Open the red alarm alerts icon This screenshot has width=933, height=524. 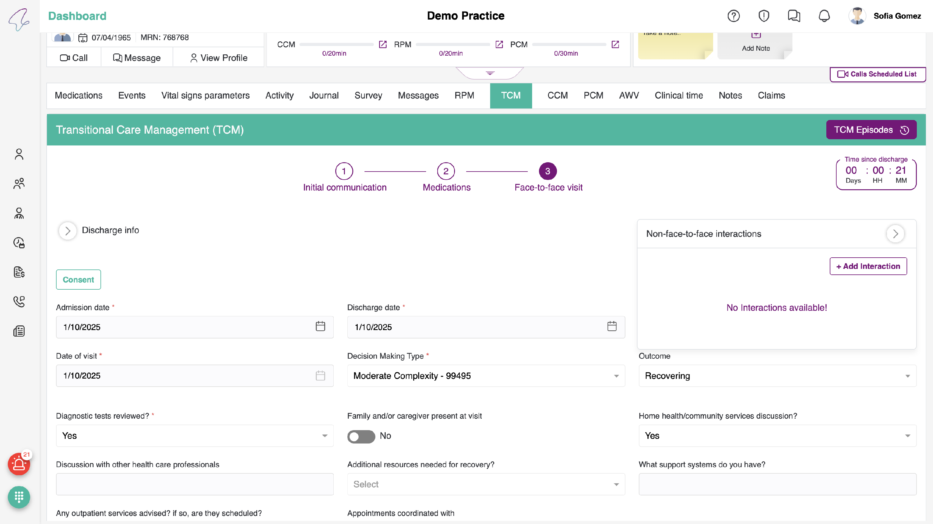[x=19, y=464]
